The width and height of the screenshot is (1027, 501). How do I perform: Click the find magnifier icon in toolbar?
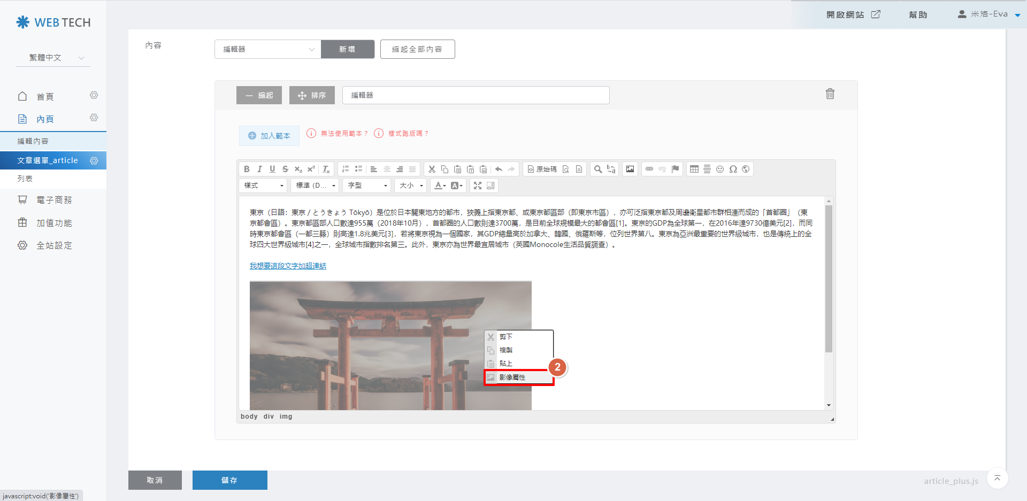[598, 169]
